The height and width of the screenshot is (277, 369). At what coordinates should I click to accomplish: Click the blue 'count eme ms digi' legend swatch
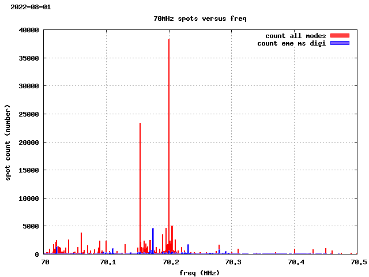coord(340,43)
